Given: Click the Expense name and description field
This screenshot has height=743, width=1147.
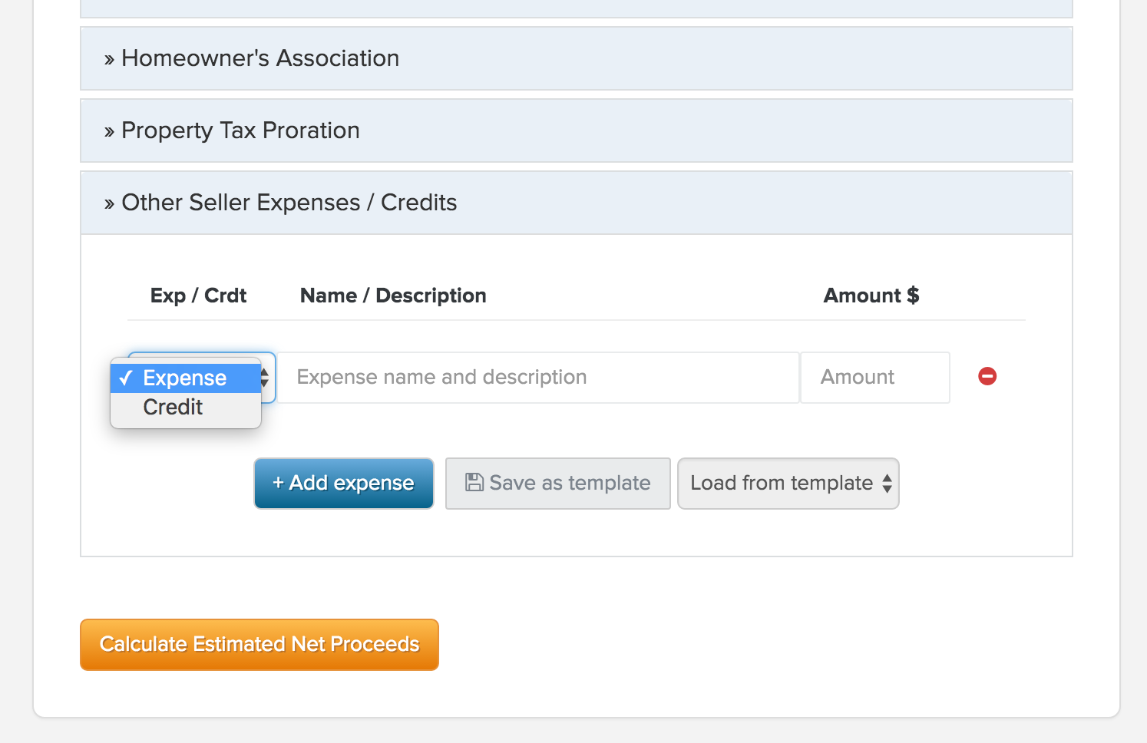Looking at the screenshot, I should click(538, 378).
